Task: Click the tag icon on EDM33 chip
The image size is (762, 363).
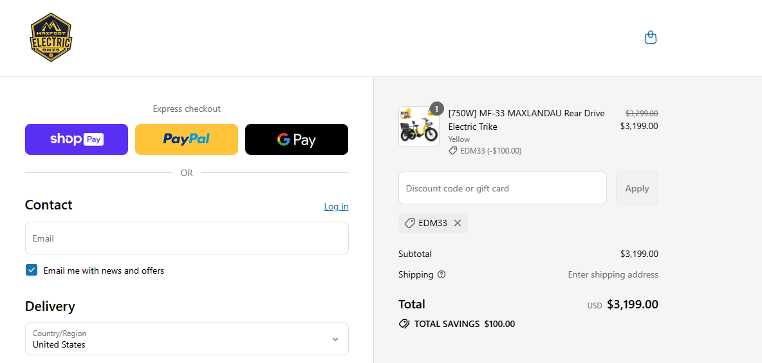Action: [410, 223]
